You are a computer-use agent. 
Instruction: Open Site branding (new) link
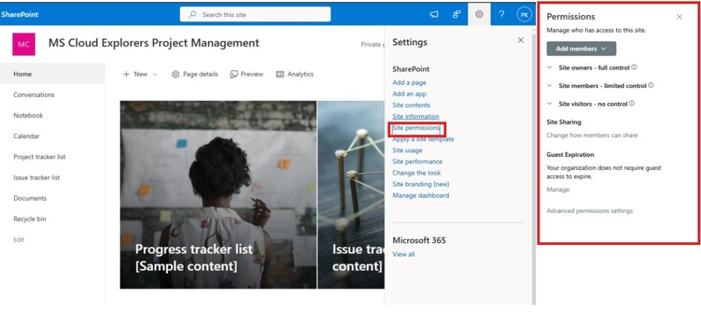[421, 184]
